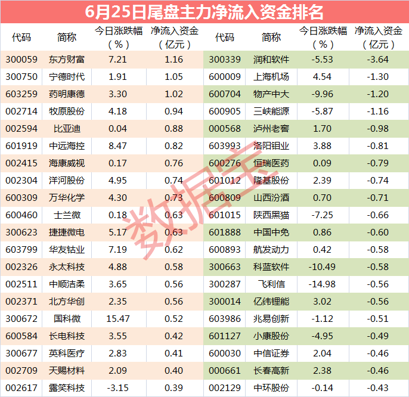Select stock code 600704
409x397 pixels.
coord(225,94)
